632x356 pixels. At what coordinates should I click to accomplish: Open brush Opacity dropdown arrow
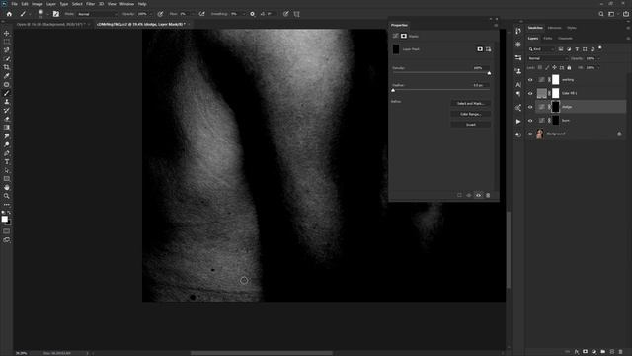click(151, 14)
